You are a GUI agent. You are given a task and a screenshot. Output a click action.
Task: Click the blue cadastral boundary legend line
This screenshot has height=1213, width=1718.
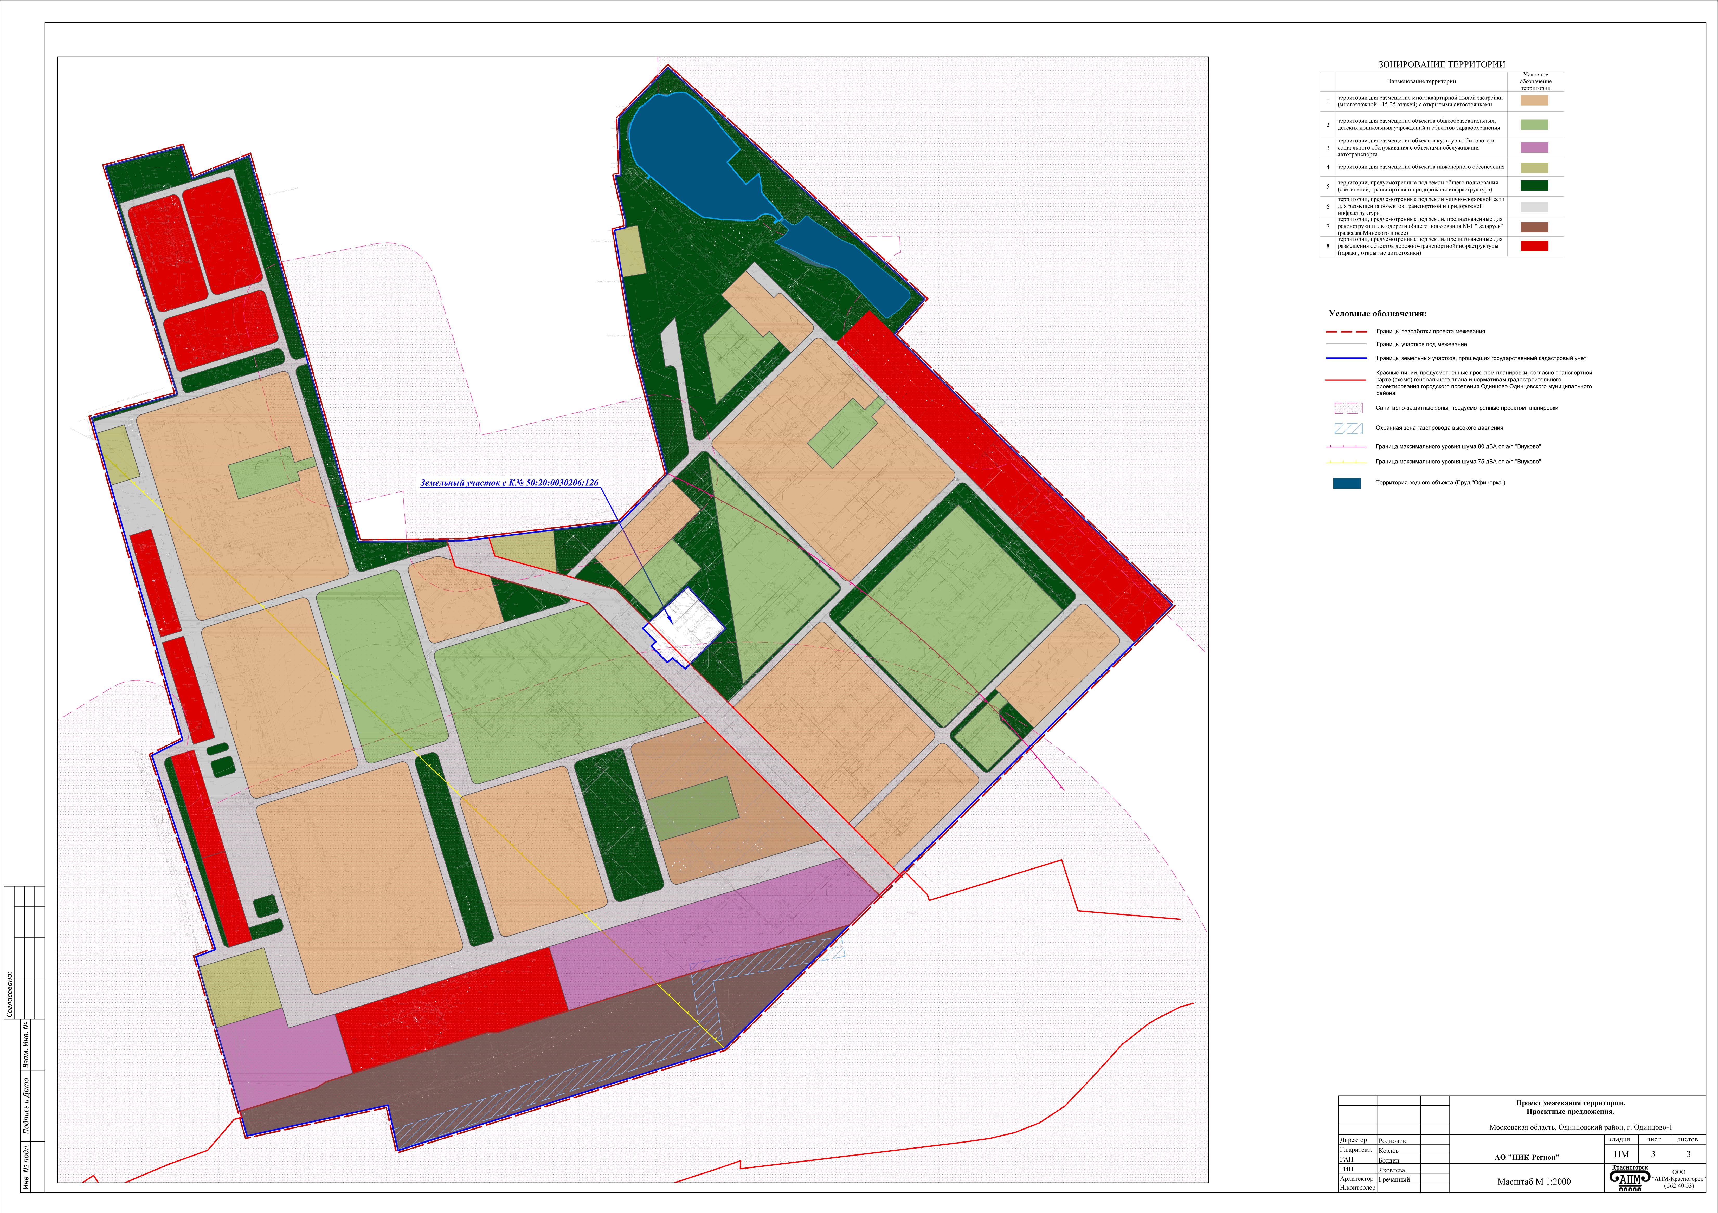[1346, 358]
